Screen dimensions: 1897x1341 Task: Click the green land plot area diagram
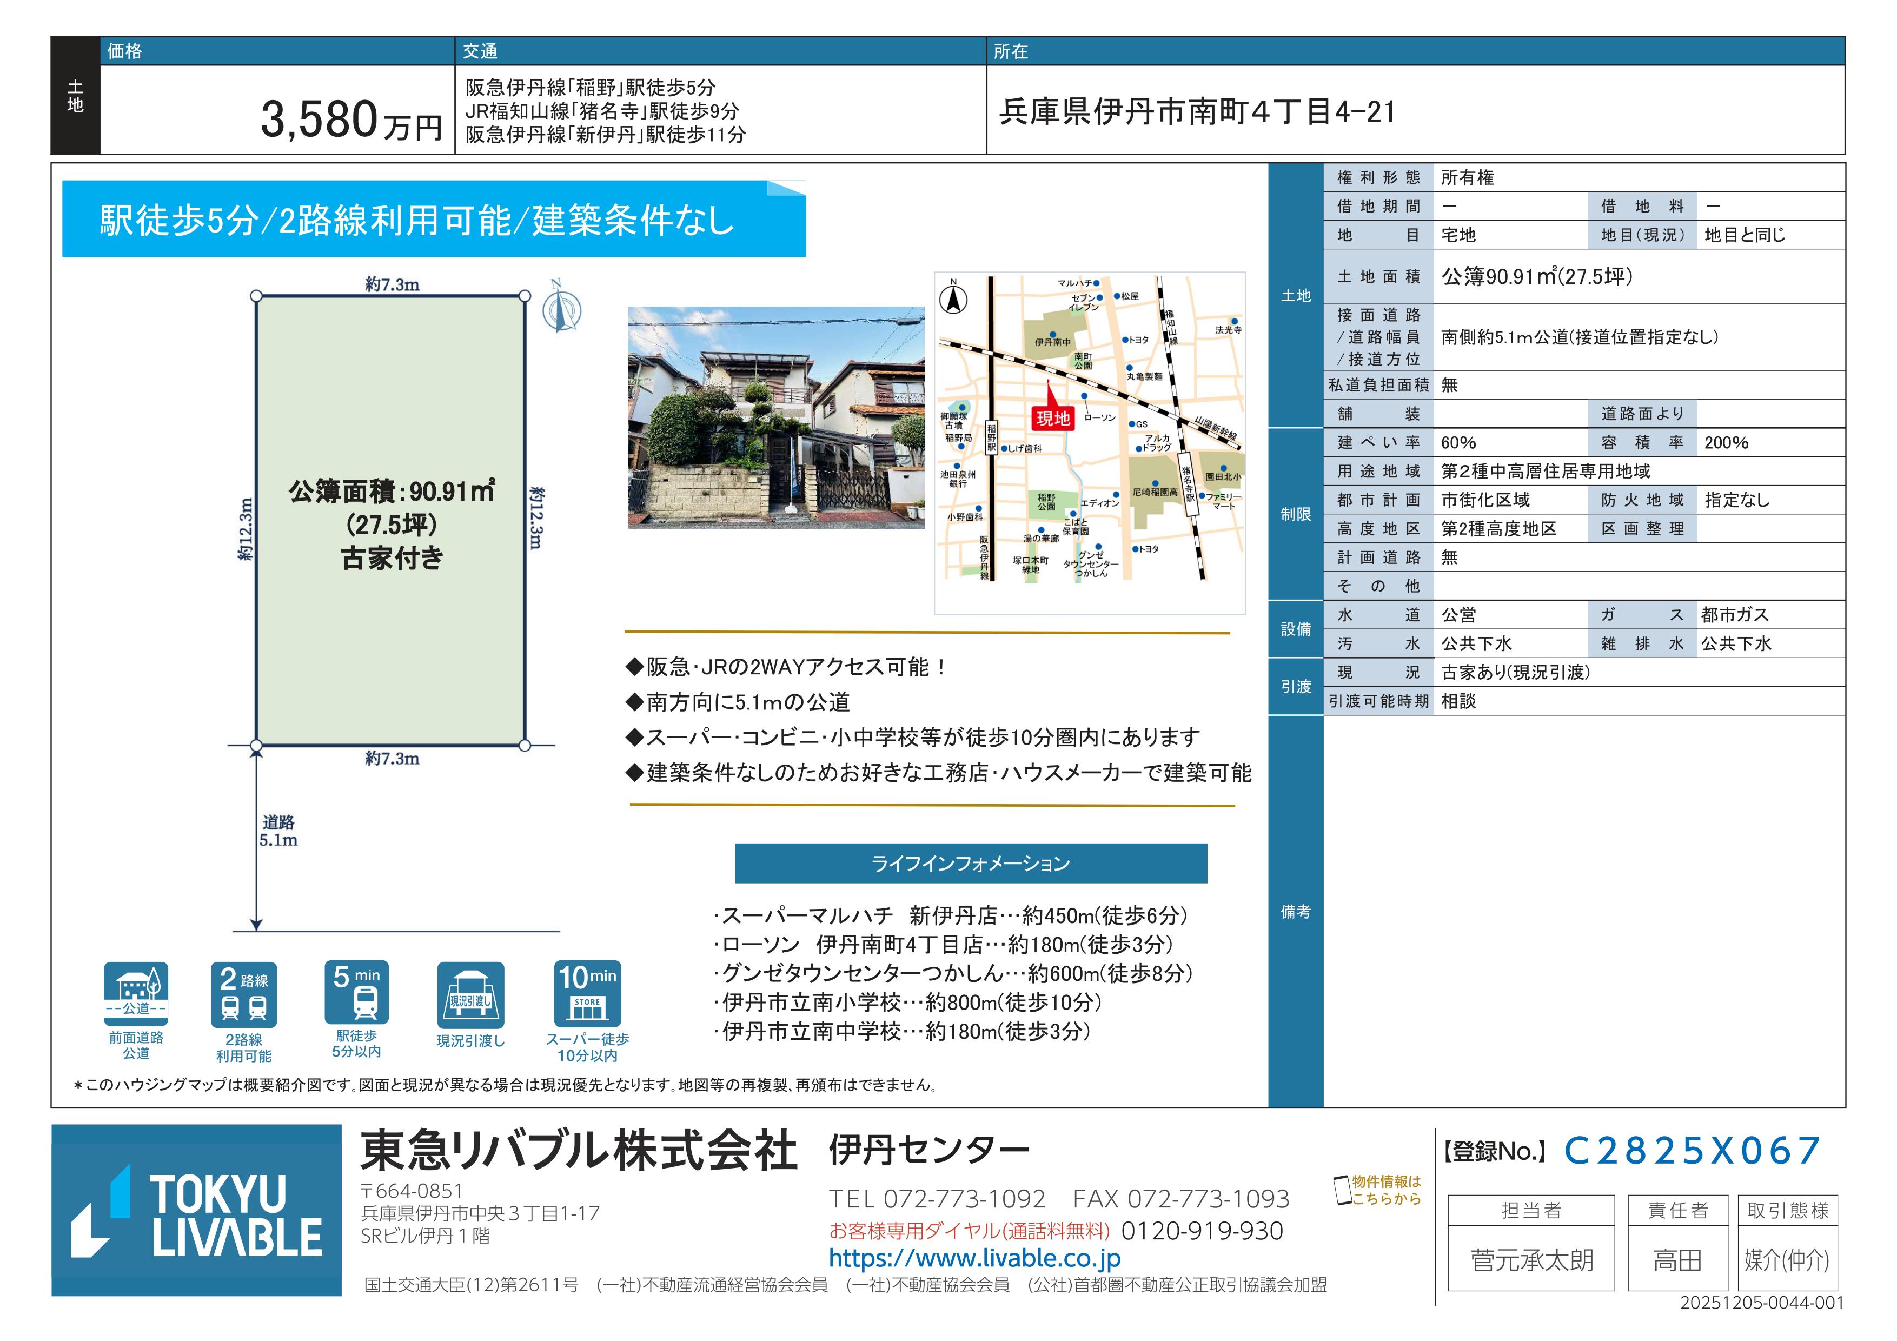pos(391,521)
